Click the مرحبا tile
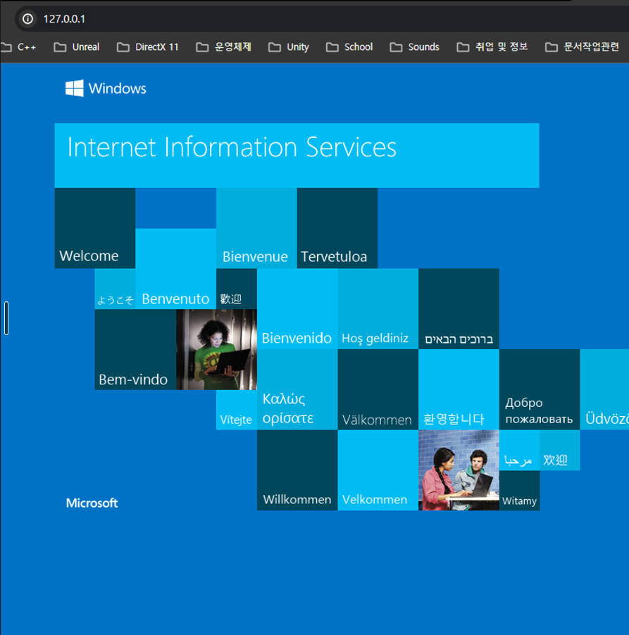 pyautogui.click(x=520, y=451)
